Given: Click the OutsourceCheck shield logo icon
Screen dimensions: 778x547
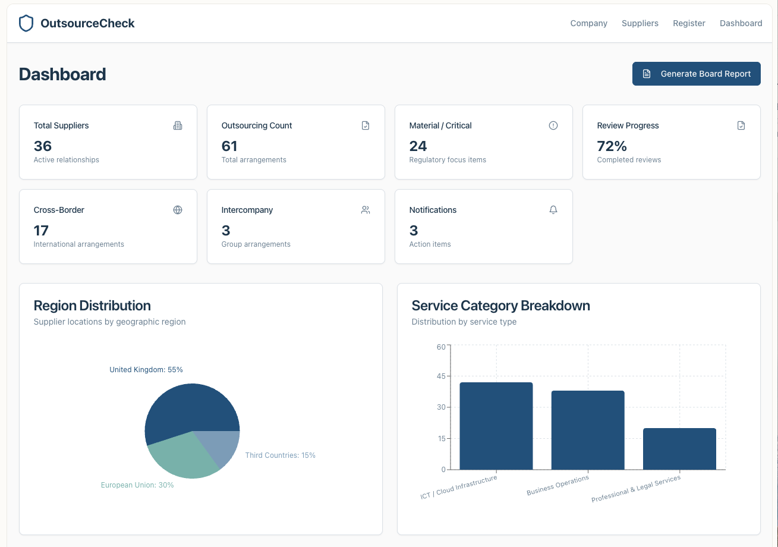Looking at the screenshot, I should pyautogui.click(x=26, y=23).
